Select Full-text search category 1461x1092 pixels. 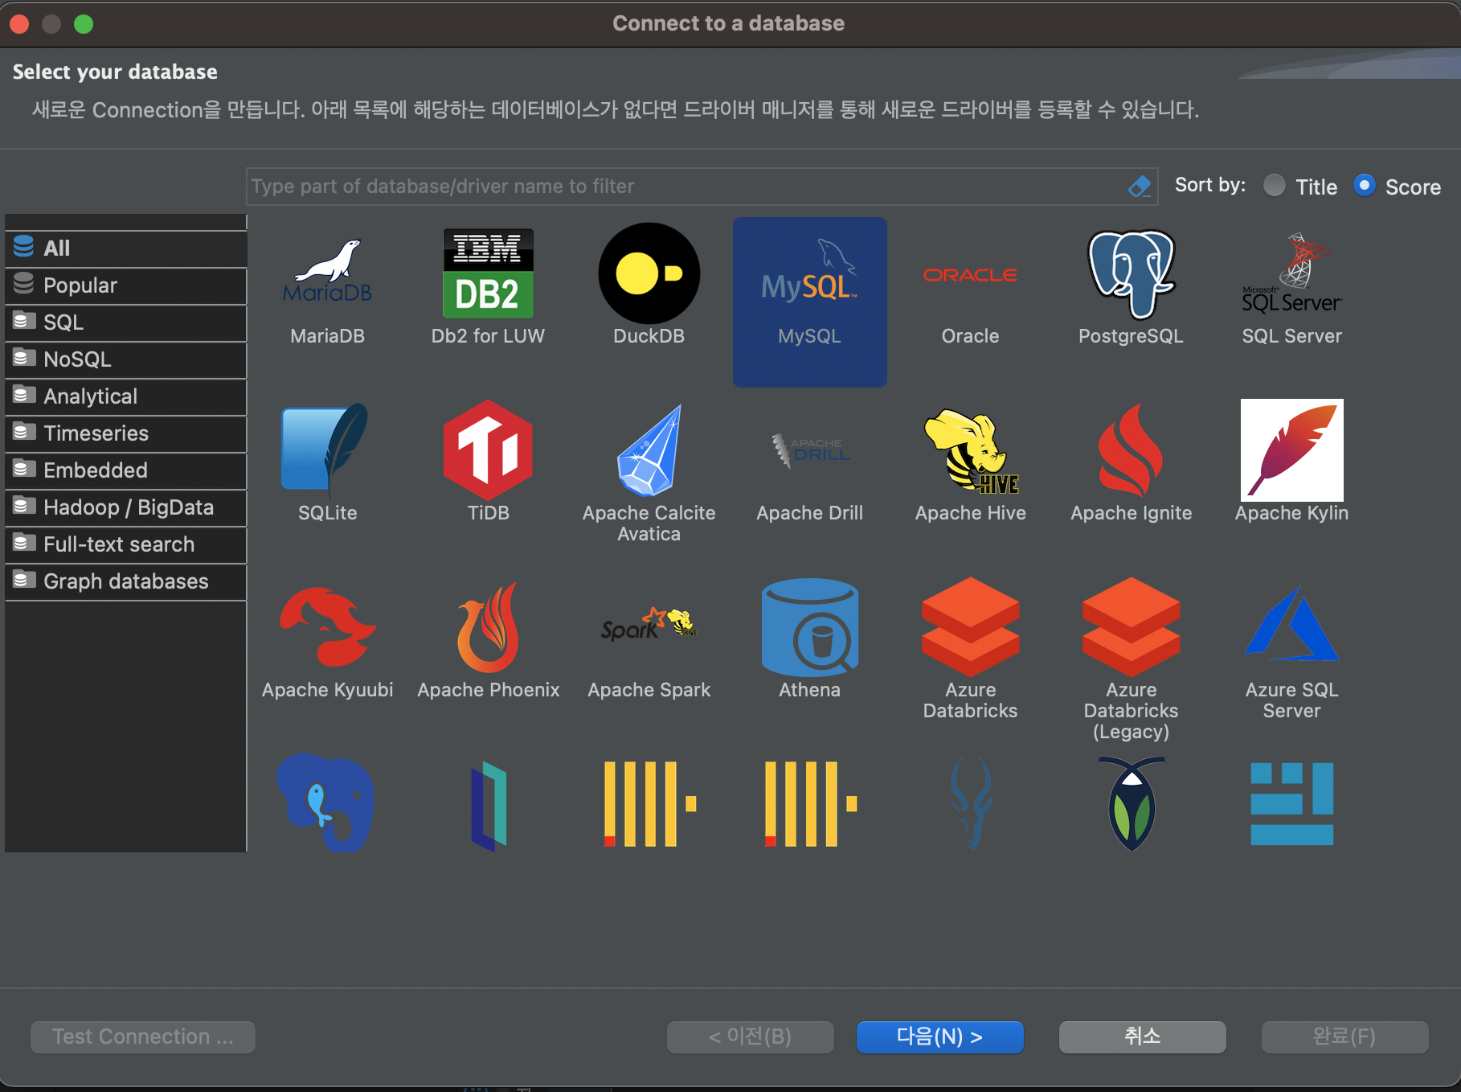(x=125, y=544)
